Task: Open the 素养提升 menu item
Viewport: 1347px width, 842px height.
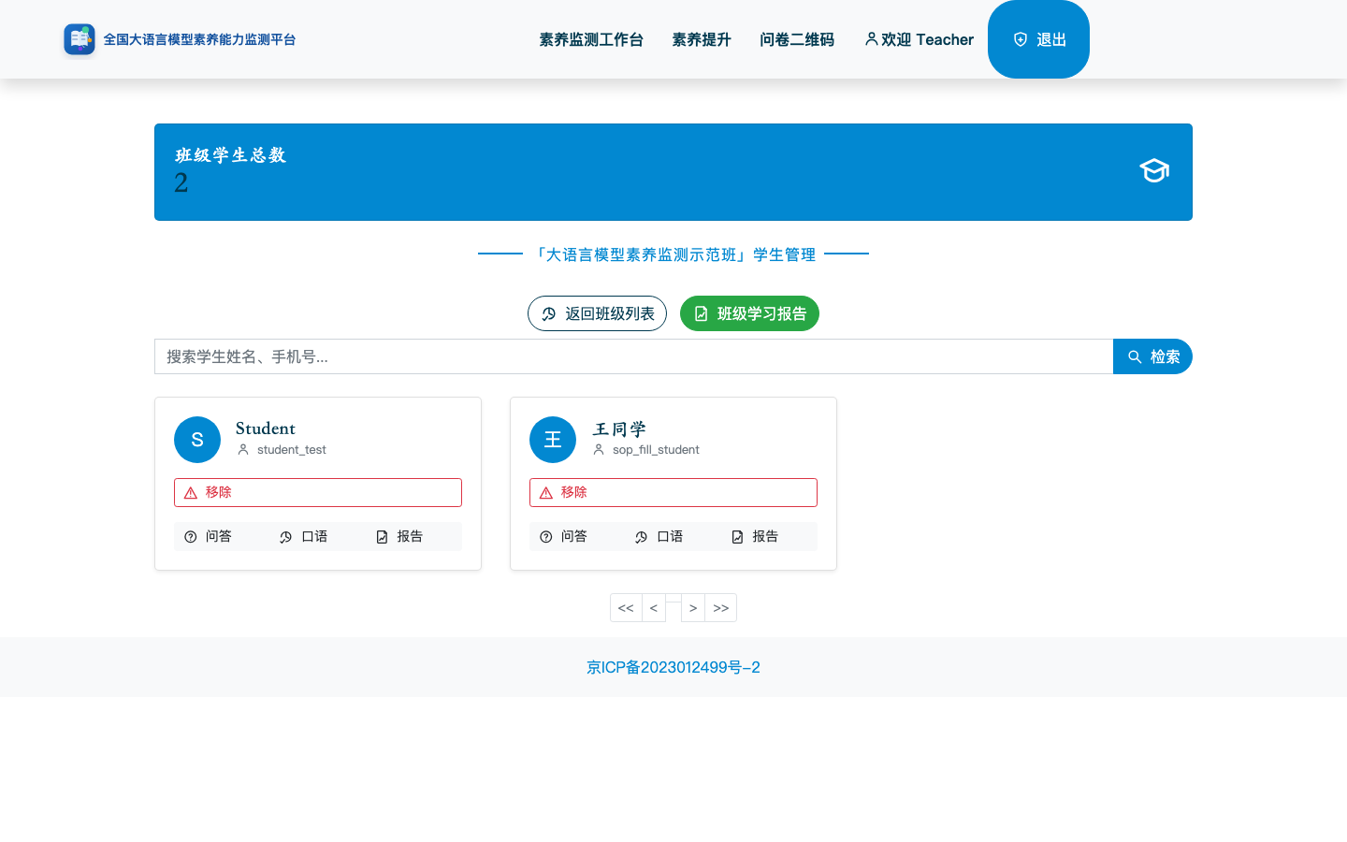Action: click(x=702, y=39)
